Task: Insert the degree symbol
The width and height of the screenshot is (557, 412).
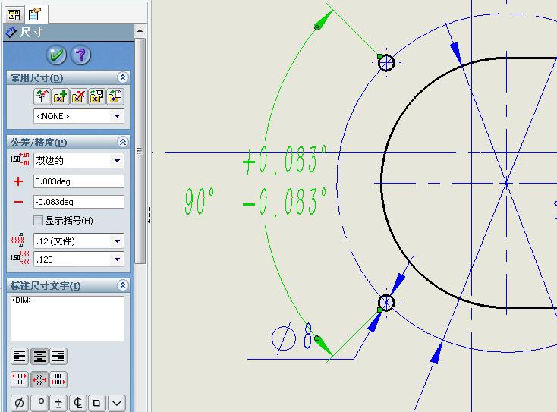Action: click(39, 403)
